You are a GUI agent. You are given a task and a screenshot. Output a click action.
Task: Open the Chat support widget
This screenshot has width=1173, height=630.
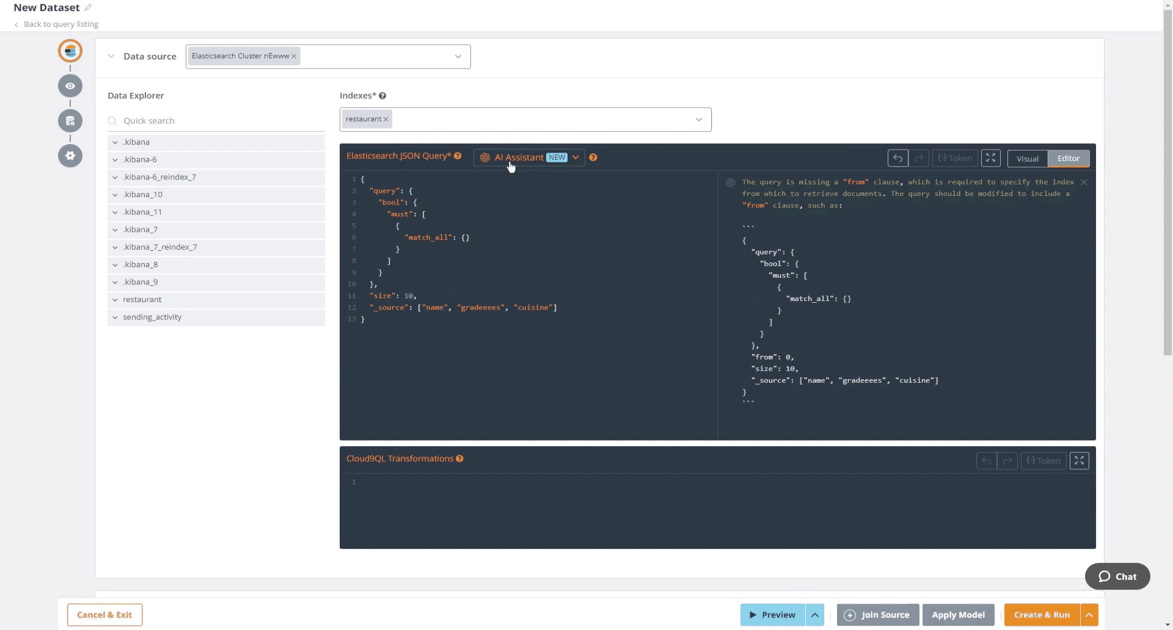point(1117,576)
